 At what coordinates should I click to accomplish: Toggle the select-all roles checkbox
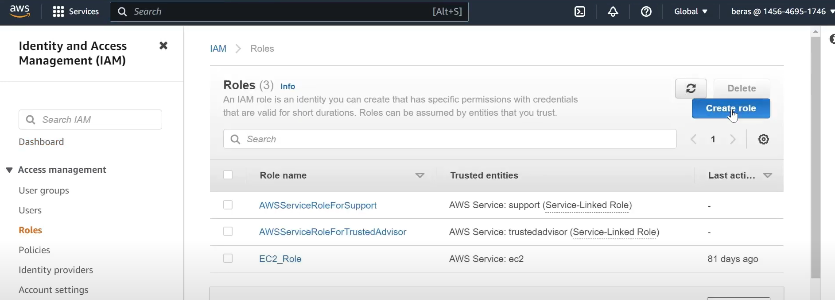pyautogui.click(x=228, y=175)
